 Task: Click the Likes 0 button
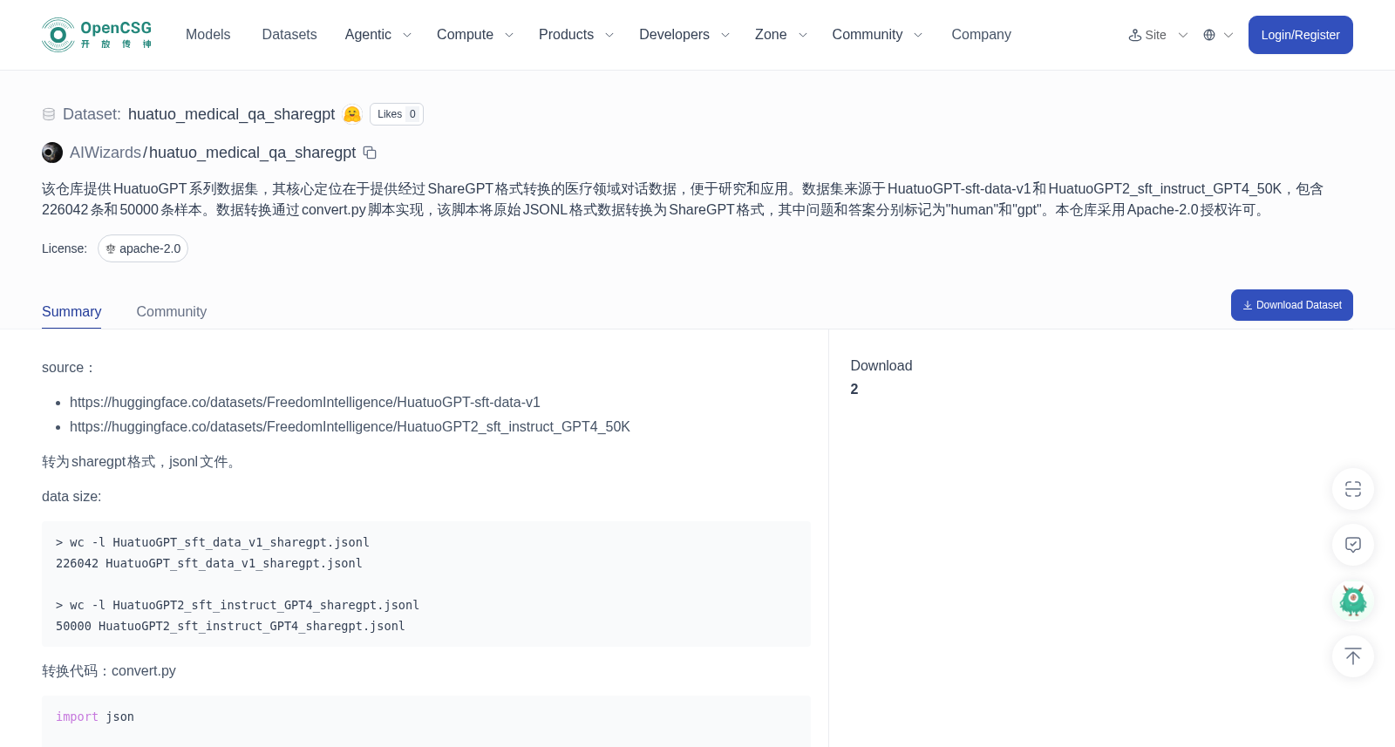coord(397,114)
